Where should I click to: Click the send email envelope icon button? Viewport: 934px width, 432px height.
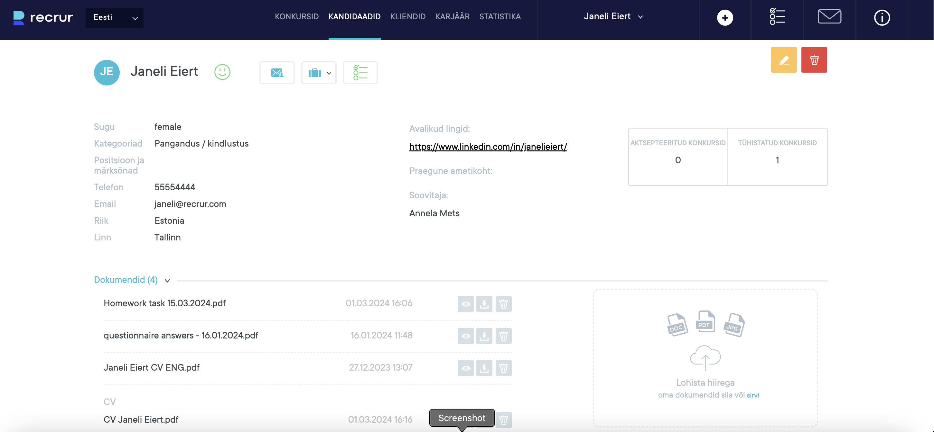tap(277, 73)
